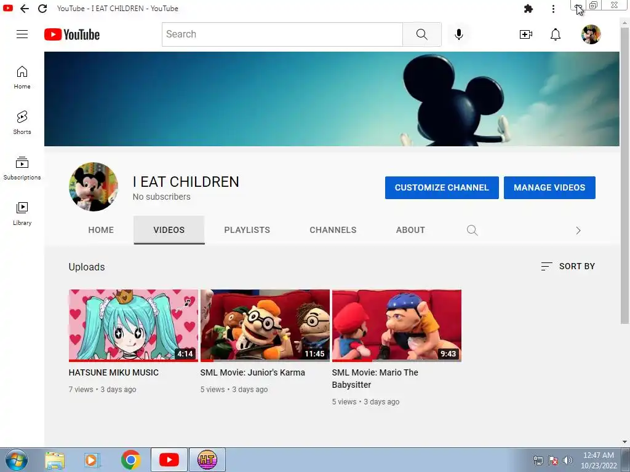Image resolution: width=630 pixels, height=472 pixels.
Task: Click the Action Center flag tray icon
Action: 553,460
